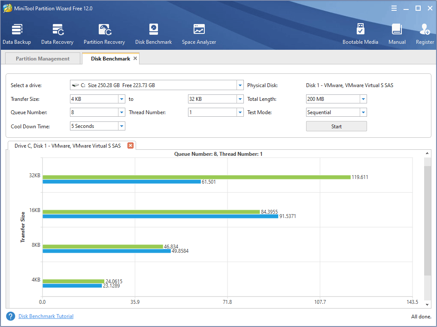The height and width of the screenshot is (327, 437).
Task: Click the 4KB green bar (24.0615)
Action: click(x=73, y=282)
